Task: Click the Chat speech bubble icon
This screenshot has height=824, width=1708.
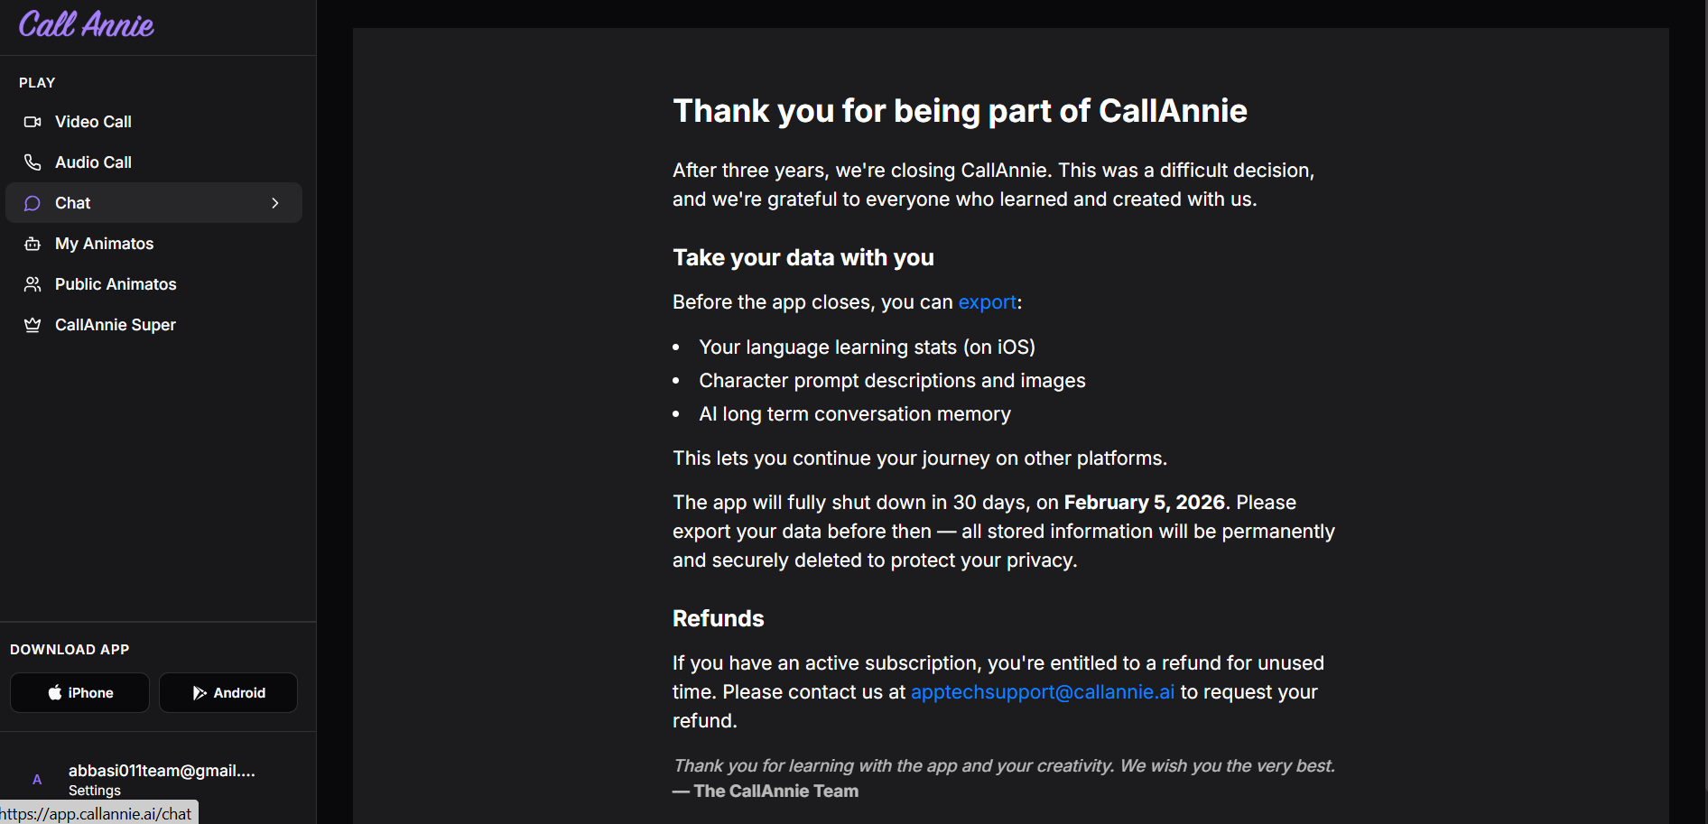Action: pyautogui.click(x=32, y=203)
